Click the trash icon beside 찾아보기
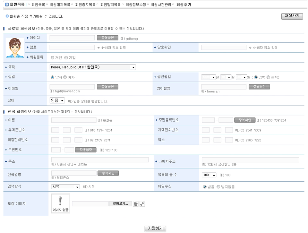Viewport: 308px width, 233px height. [136, 204]
